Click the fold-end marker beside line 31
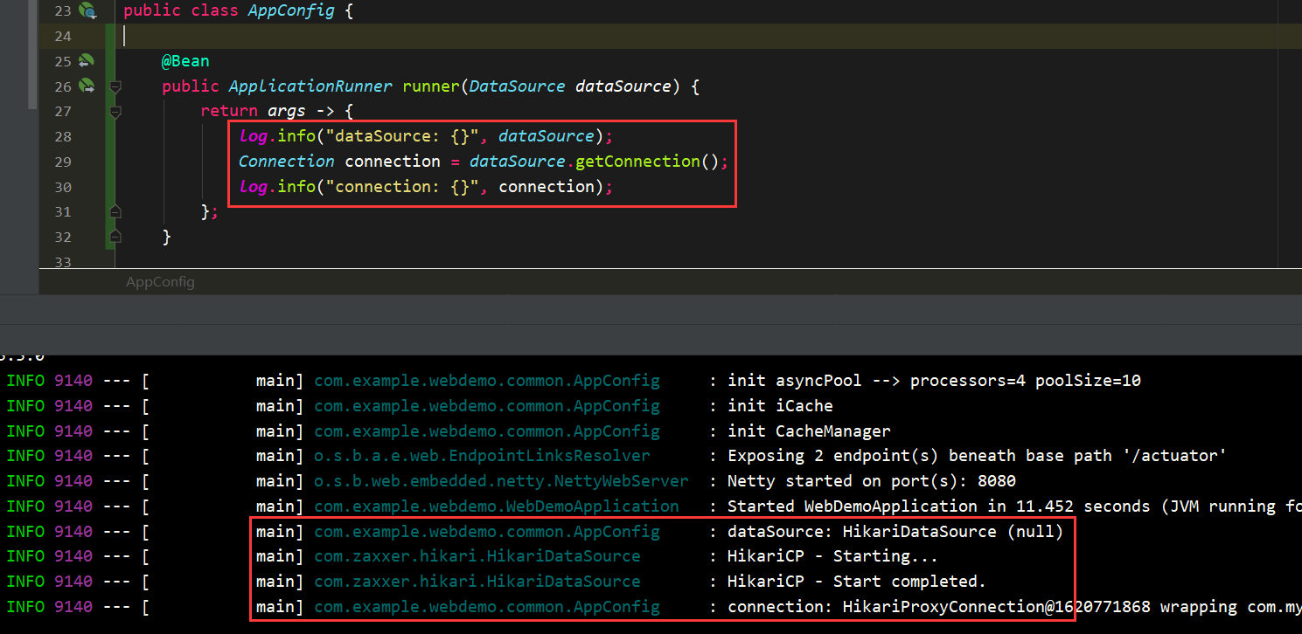 click(x=115, y=210)
